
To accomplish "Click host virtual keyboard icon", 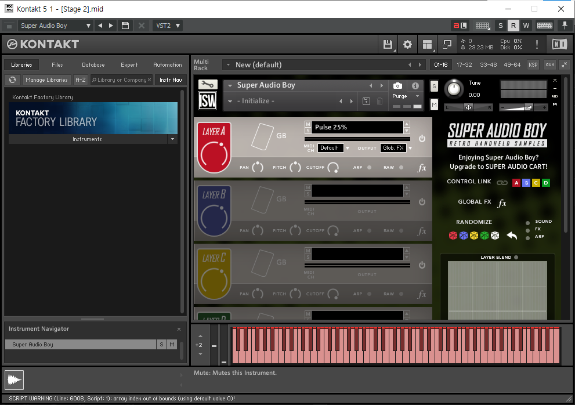I will (545, 26).
